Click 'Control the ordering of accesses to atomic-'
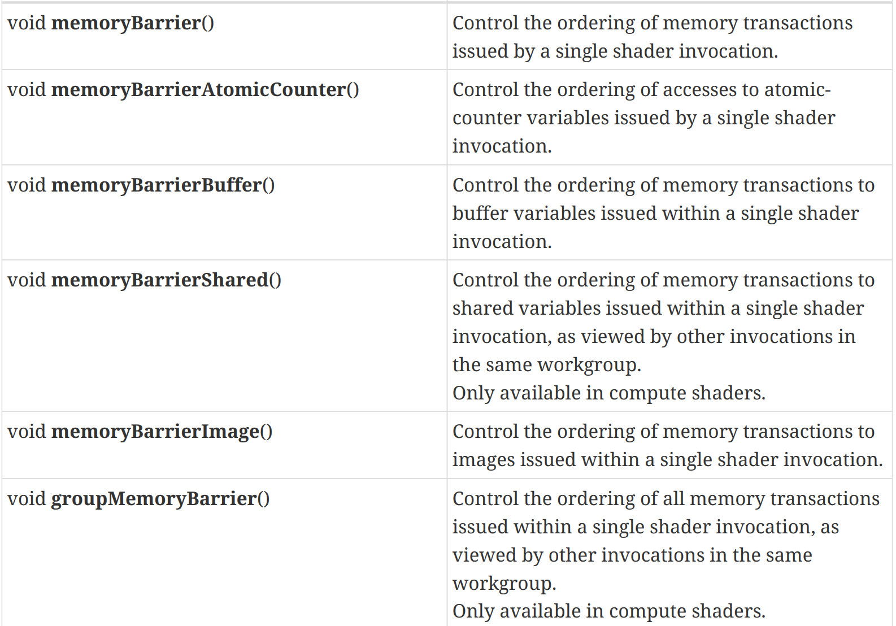The height and width of the screenshot is (626, 896). (x=641, y=90)
